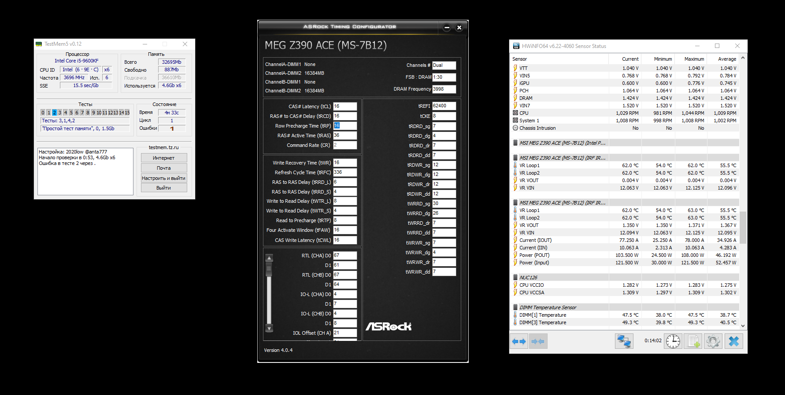The image size is (785, 395).
Task: Close sensors with the blue X icon
Action: point(733,341)
